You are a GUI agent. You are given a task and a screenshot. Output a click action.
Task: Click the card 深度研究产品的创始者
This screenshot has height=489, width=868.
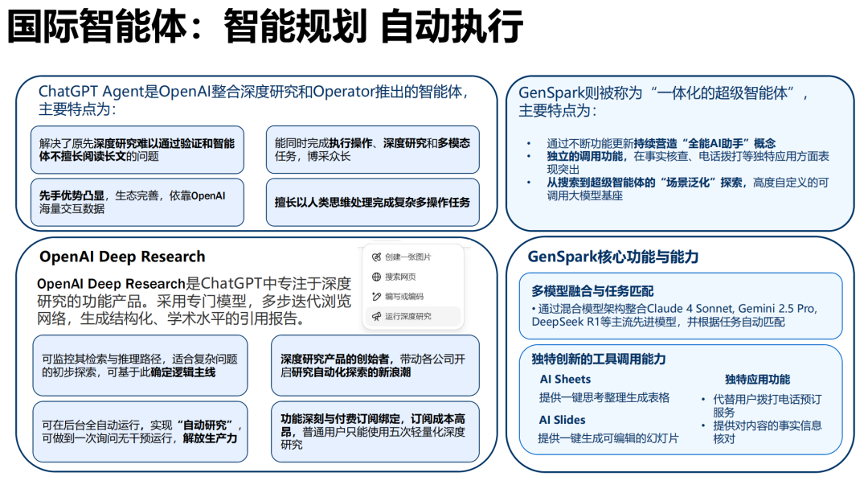375,365
